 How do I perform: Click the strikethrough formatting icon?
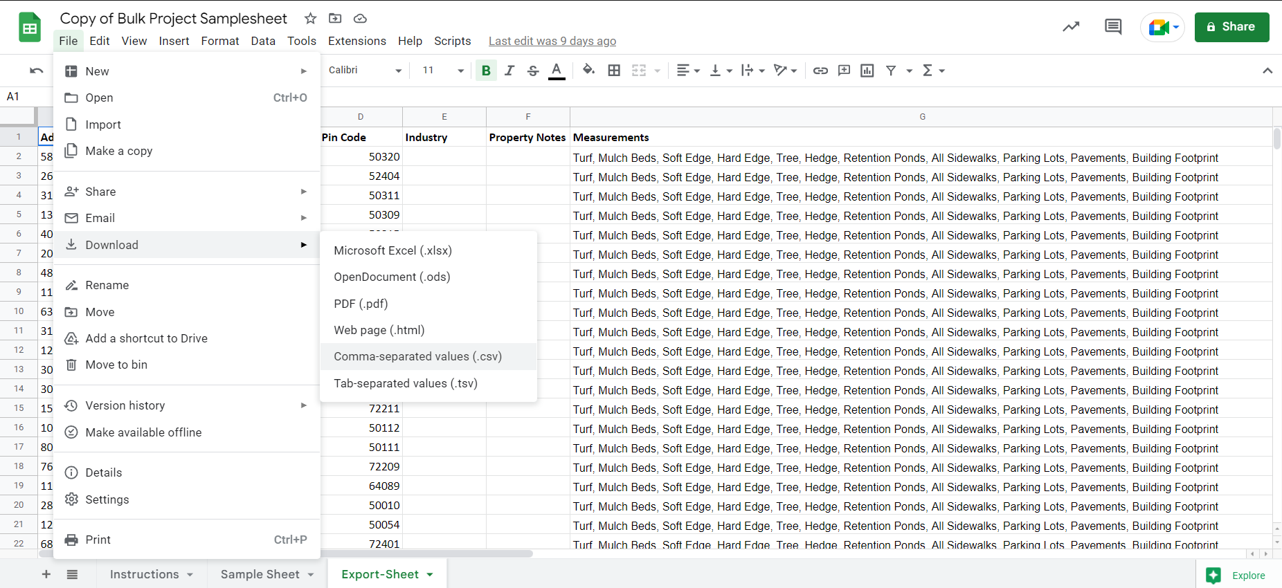point(532,71)
